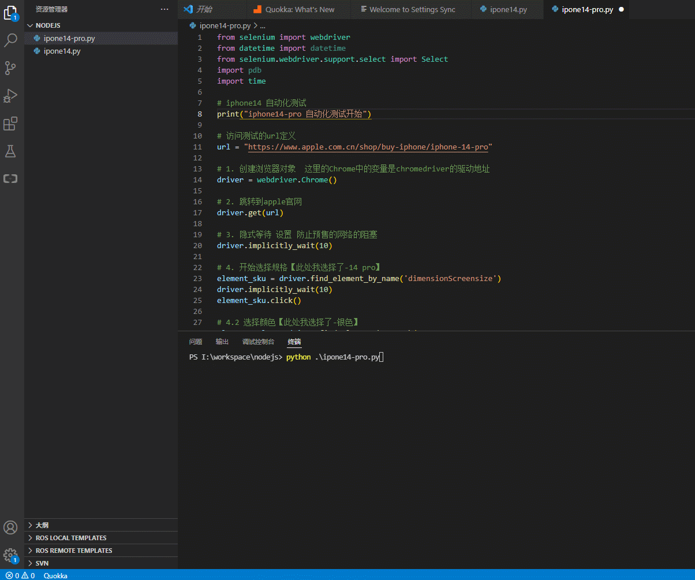695x580 pixels.
Task: Open the apple.com.cn URL link in code
Action: [368, 147]
